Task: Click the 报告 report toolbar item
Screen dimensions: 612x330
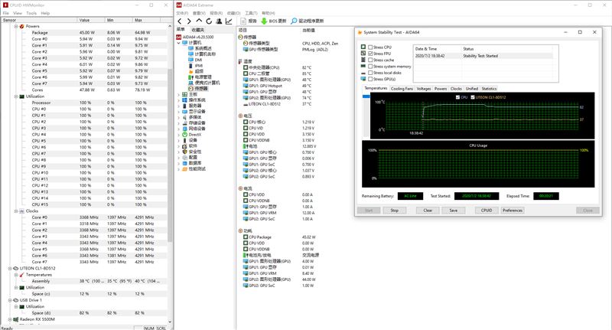Action: (x=249, y=21)
